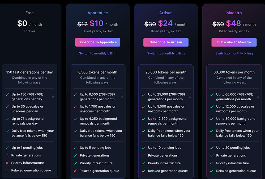The height and width of the screenshot is (179, 265).
Task: Click the checkmark beside Up to 20 pending jobs
Action: 212,148
